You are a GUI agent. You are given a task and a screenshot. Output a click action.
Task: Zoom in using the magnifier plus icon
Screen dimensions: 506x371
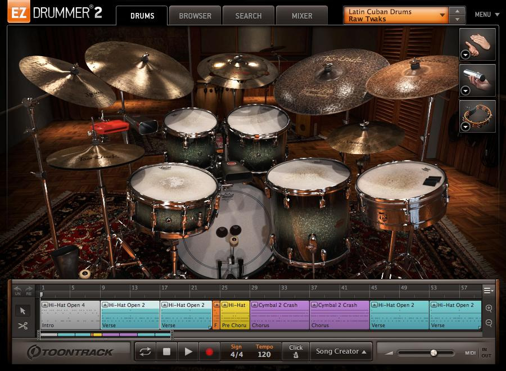click(x=490, y=308)
